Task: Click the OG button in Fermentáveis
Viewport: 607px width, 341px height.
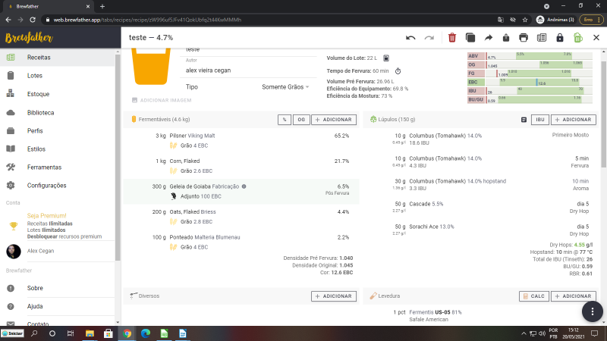Action: pos(300,120)
